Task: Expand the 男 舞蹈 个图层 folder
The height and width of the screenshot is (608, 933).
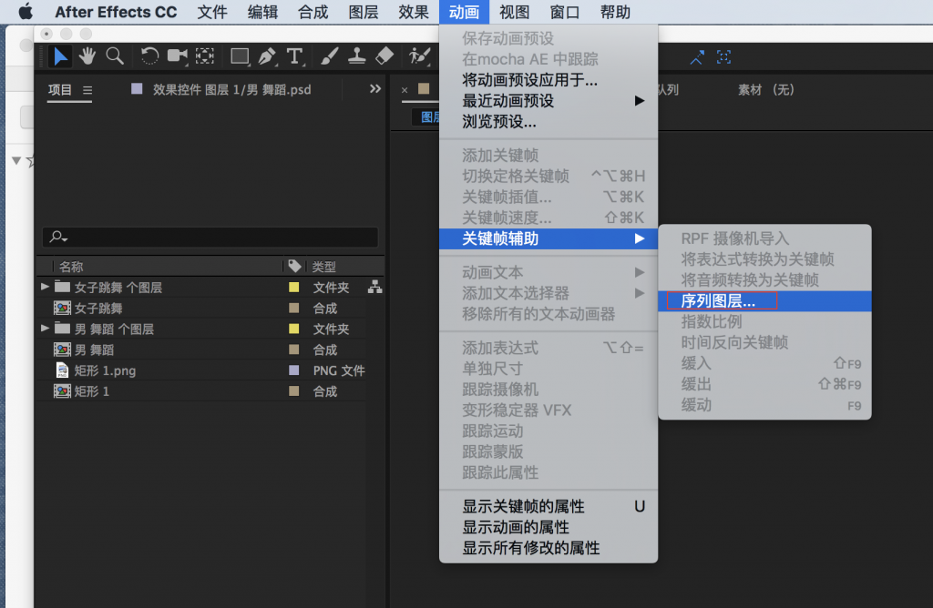Action: tap(45, 328)
